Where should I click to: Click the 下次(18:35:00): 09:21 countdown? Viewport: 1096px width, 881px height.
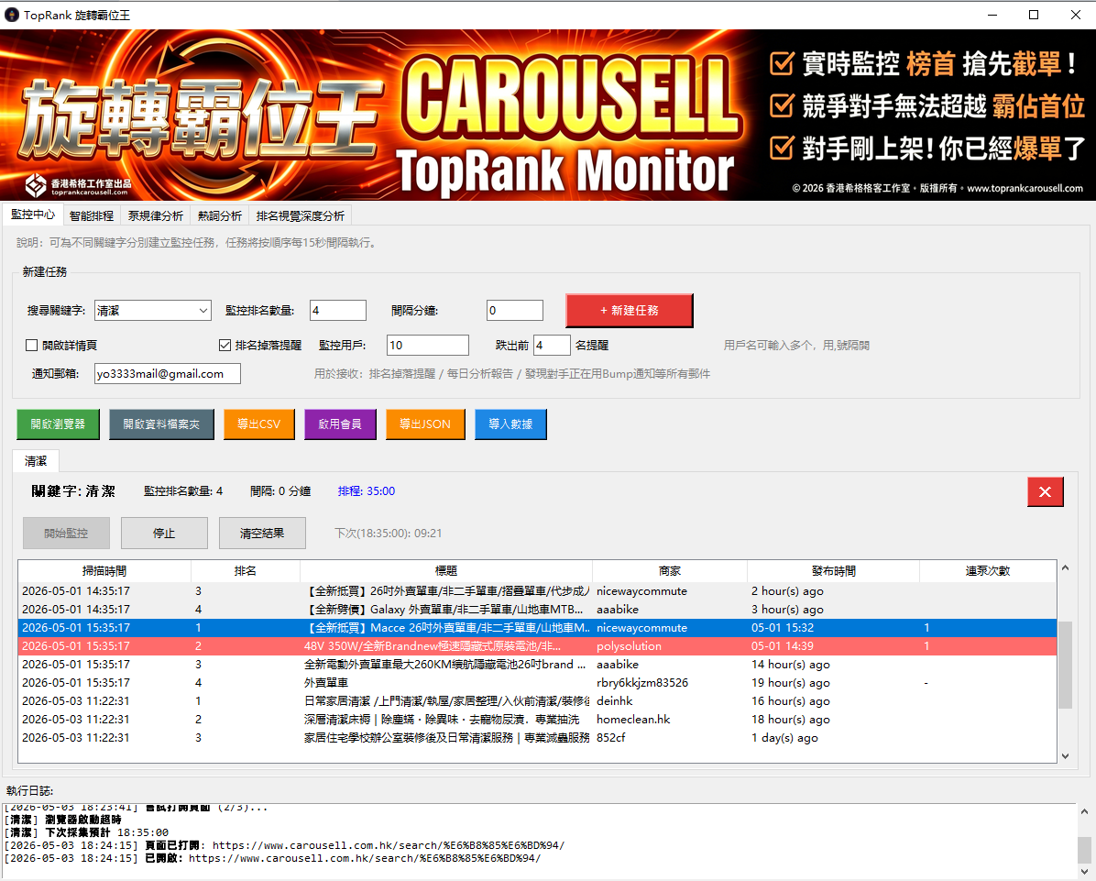[x=388, y=534]
